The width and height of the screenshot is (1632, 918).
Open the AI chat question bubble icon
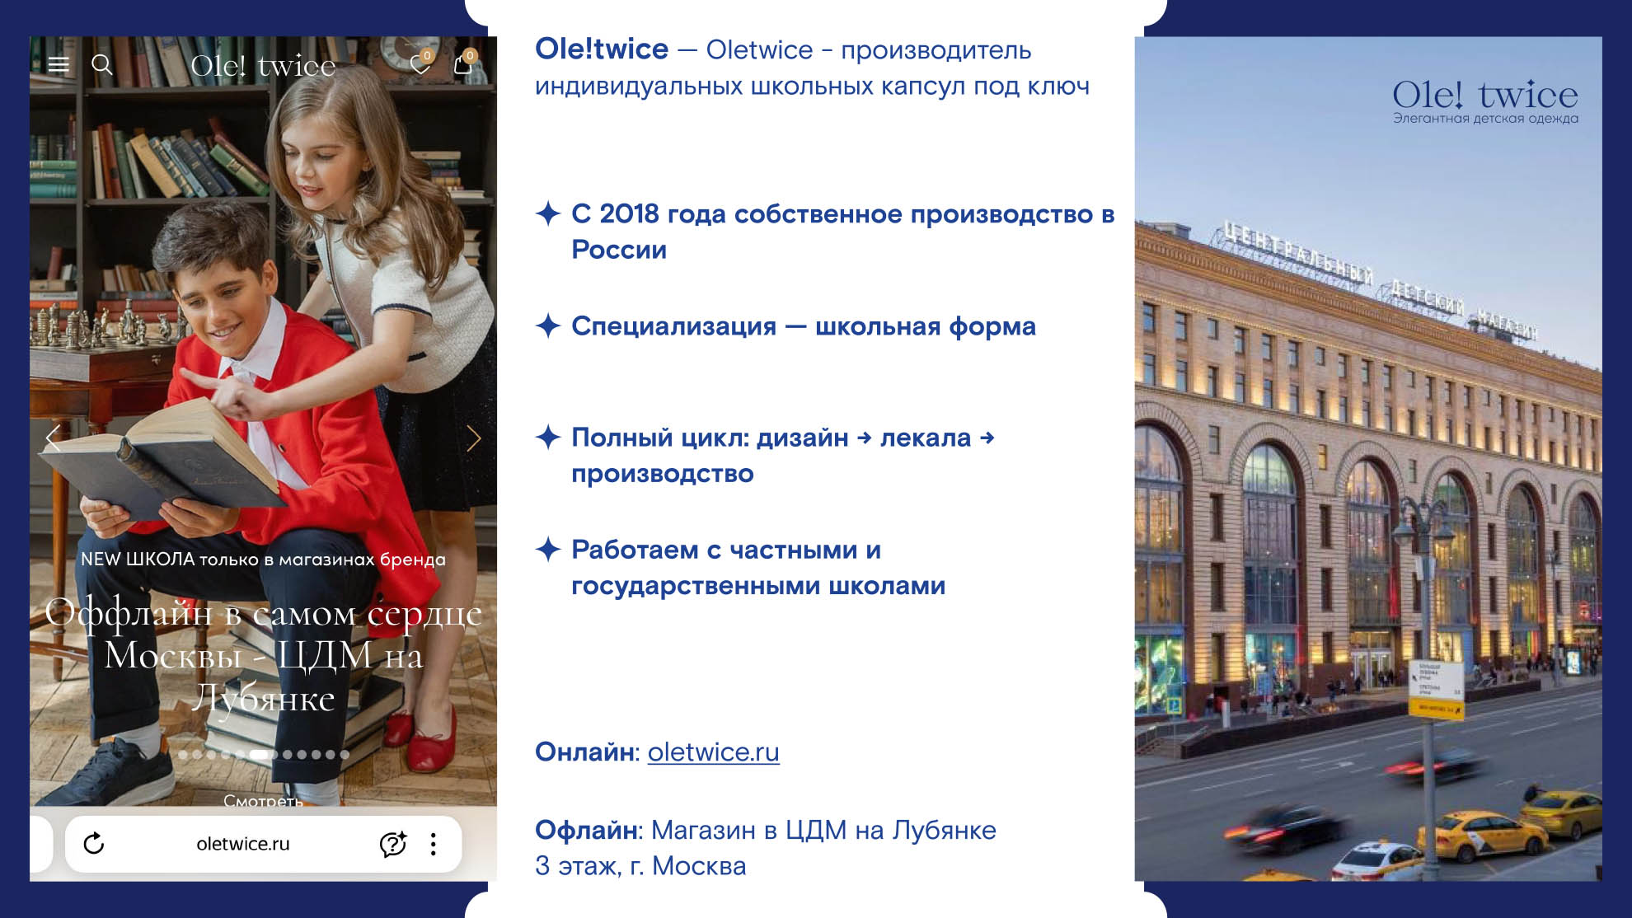[392, 843]
